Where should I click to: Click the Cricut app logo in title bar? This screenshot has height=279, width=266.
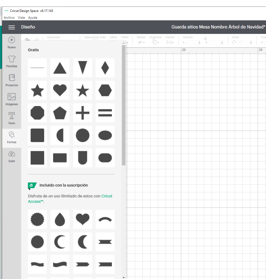click(x=7, y=11)
